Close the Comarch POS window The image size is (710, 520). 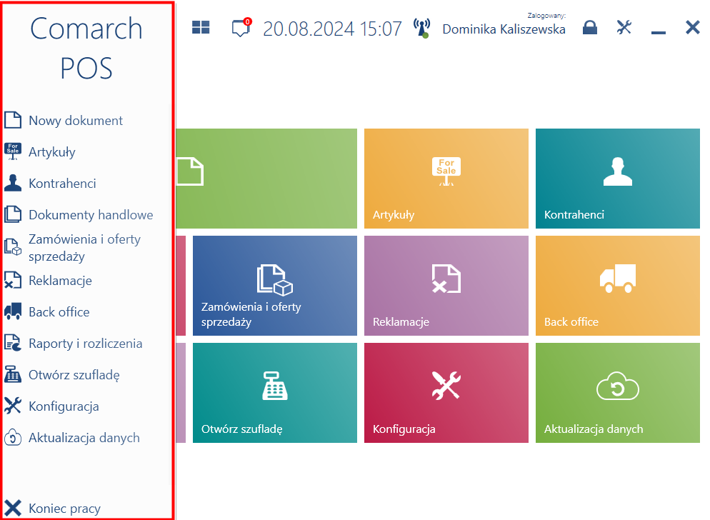(x=692, y=28)
